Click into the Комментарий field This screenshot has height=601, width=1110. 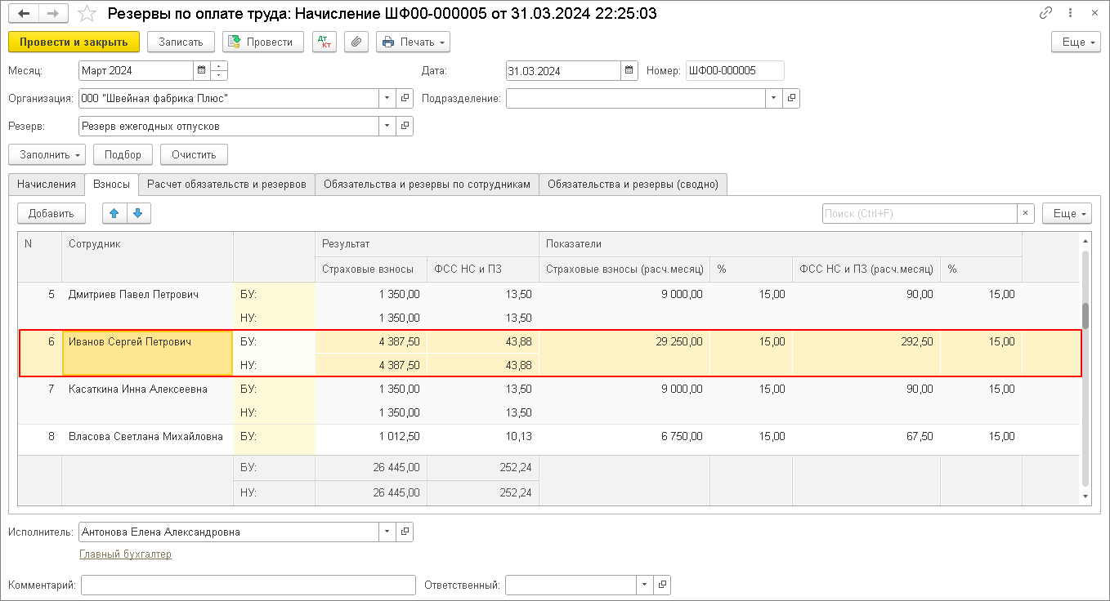coord(248,585)
